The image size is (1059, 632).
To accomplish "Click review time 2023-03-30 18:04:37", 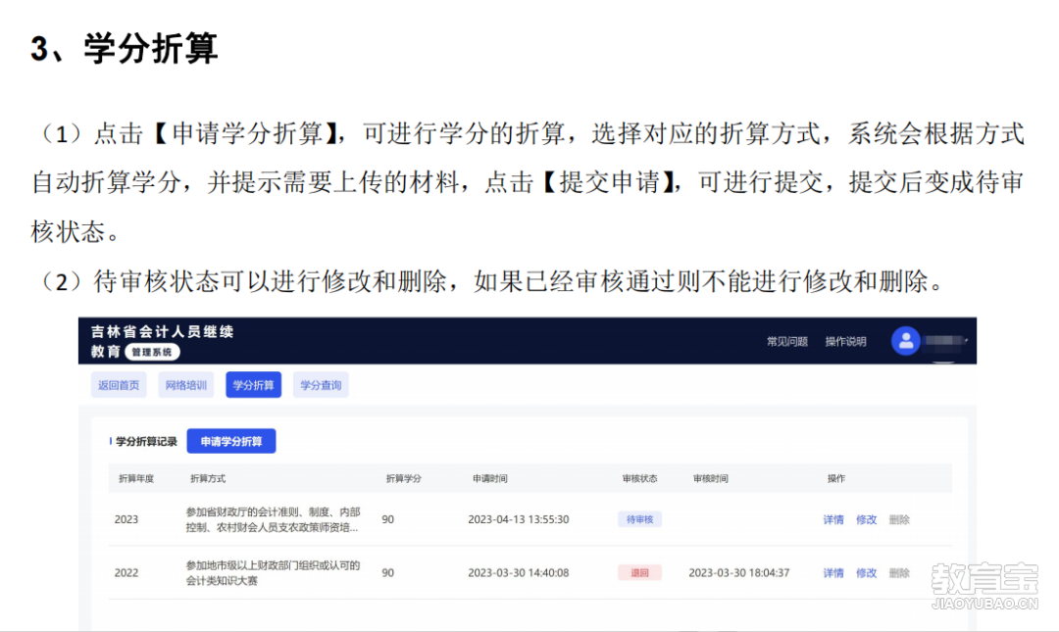I will tap(739, 572).
